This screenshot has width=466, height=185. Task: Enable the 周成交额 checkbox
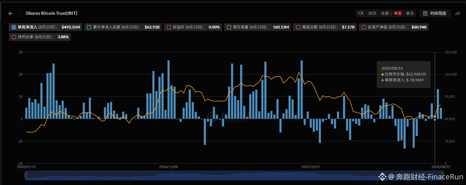click(x=298, y=27)
